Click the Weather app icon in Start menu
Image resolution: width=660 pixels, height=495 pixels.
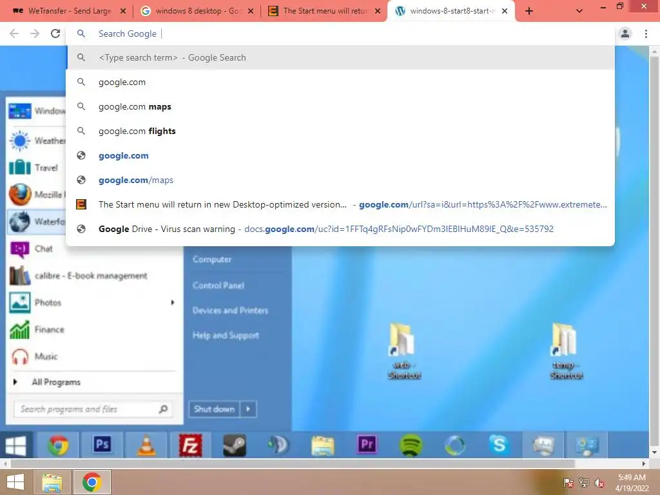(x=20, y=141)
